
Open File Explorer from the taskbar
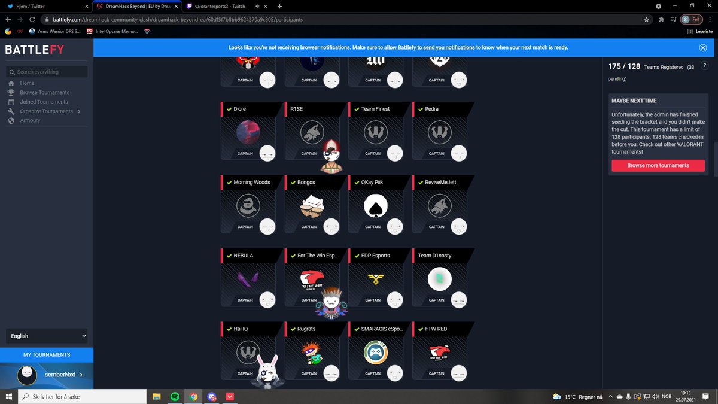[157, 396]
